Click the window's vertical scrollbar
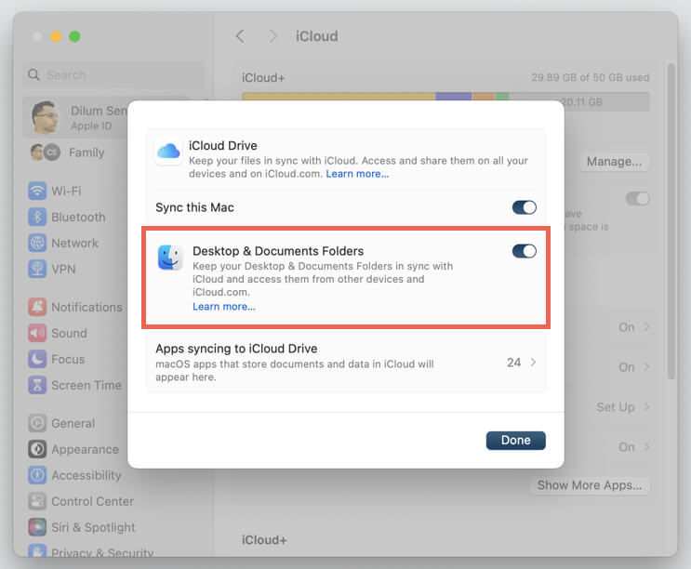691x569 pixels. [671, 220]
